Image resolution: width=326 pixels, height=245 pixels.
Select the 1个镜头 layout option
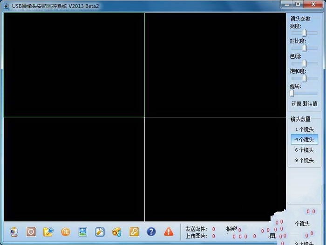[305, 129]
